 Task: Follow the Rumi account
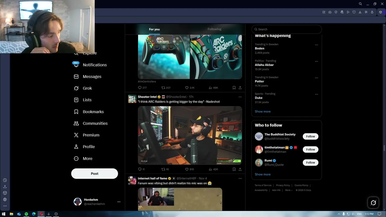(310, 162)
